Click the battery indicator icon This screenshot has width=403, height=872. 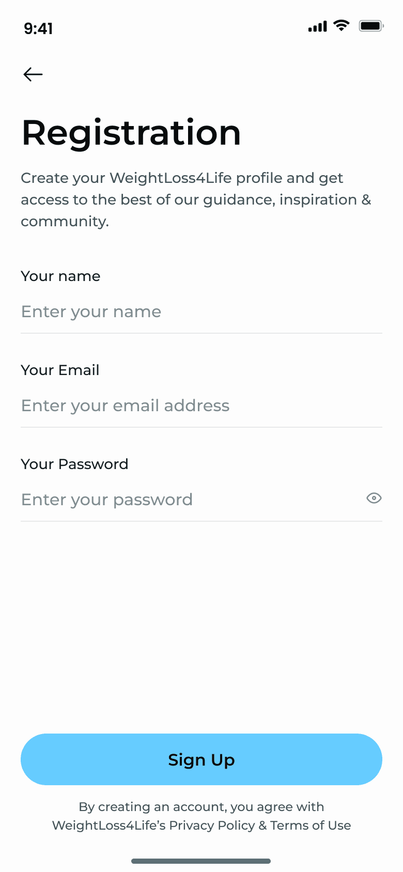[371, 26]
